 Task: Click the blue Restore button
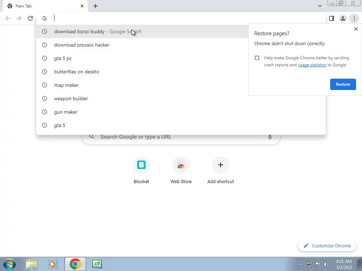click(343, 84)
